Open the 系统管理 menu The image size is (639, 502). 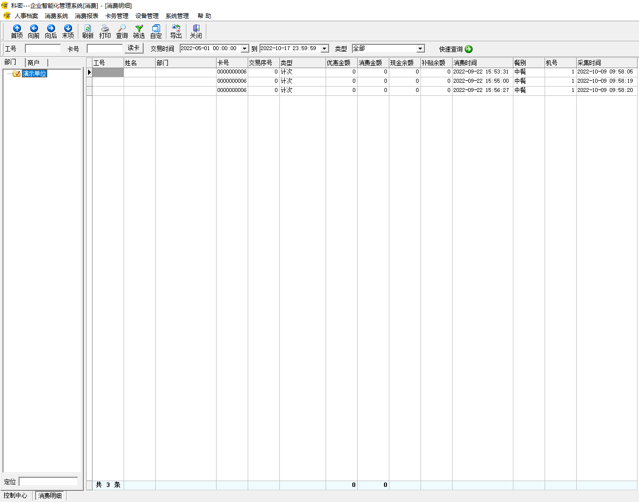point(177,16)
